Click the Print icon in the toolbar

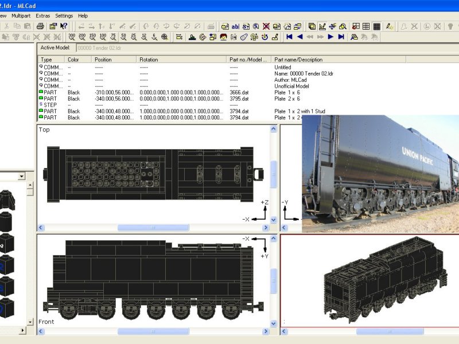40,26
